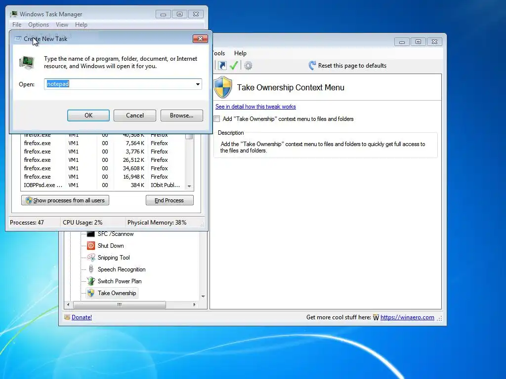Select the Shut Down tree item

point(111,246)
